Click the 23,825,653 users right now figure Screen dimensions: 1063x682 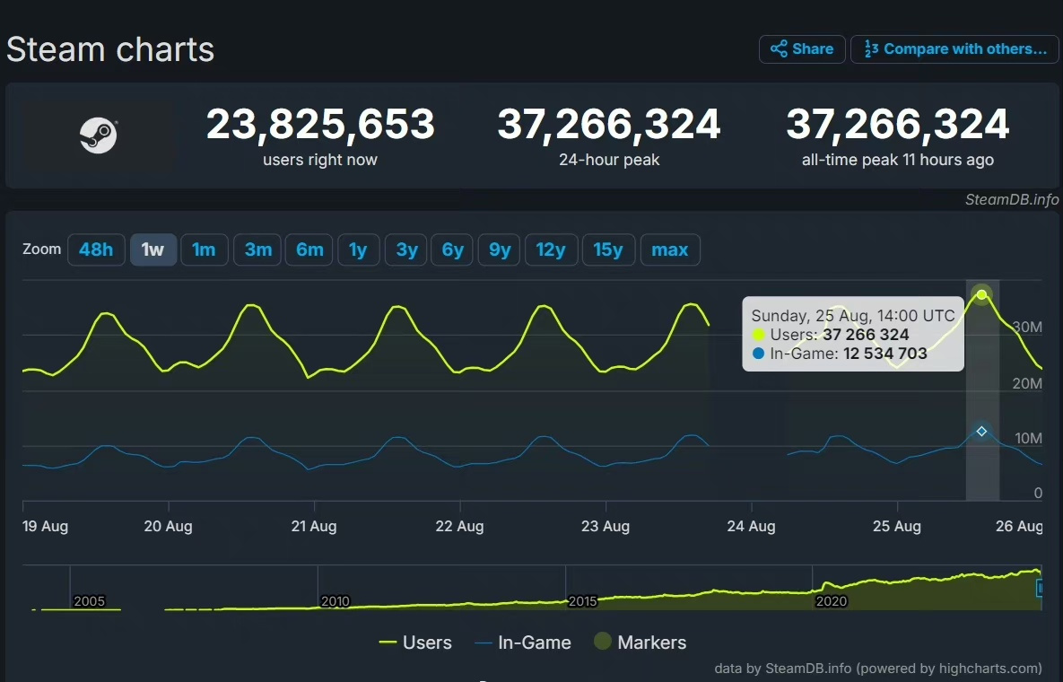[x=320, y=124]
